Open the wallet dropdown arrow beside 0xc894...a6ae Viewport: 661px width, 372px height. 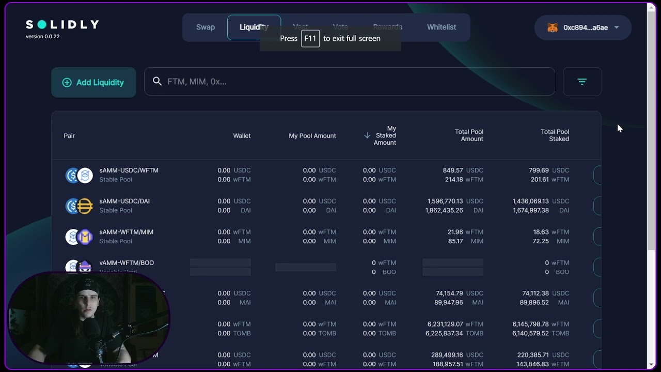(x=617, y=27)
